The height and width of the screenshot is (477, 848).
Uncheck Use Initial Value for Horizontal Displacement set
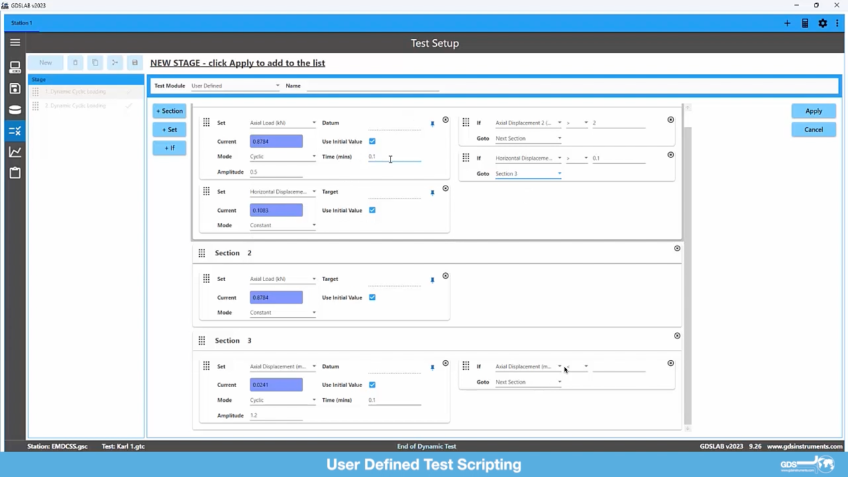coord(373,210)
